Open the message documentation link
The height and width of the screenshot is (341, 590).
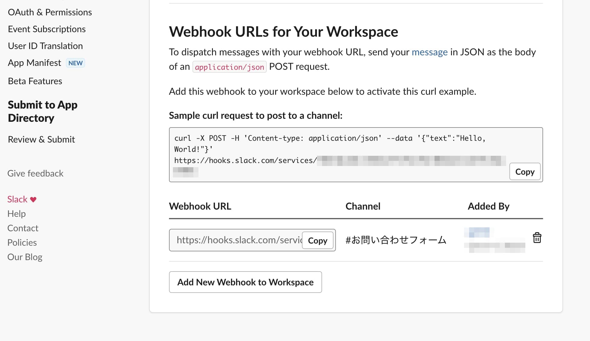tap(429, 52)
